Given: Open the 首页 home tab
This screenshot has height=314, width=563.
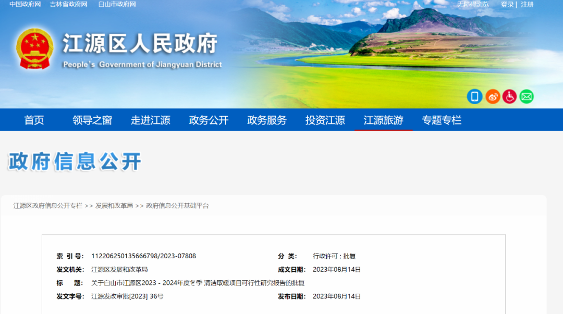Looking at the screenshot, I should coord(34,120).
